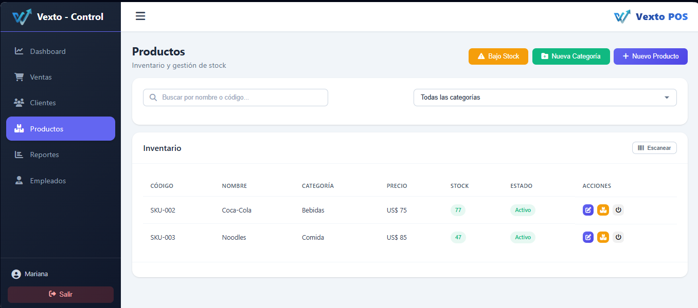698x308 pixels.
Task: Click the Vexto - Control logo icon
Action: tap(22, 17)
